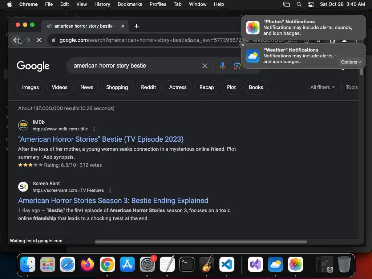Open Control Center in menu bar
The width and height of the screenshot is (372, 279).
click(x=311, y=4)
